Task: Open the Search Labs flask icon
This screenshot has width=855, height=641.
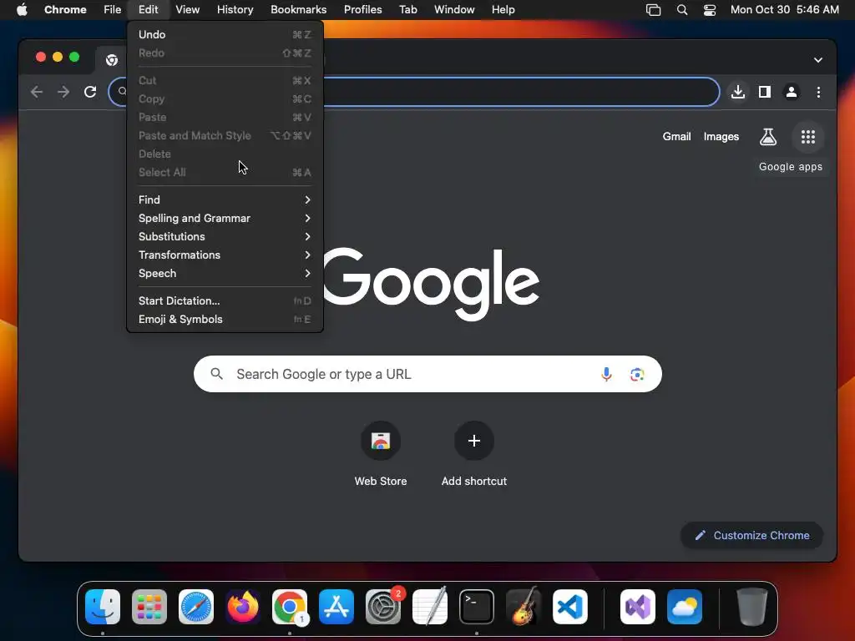Action: [x=768, y=137]
